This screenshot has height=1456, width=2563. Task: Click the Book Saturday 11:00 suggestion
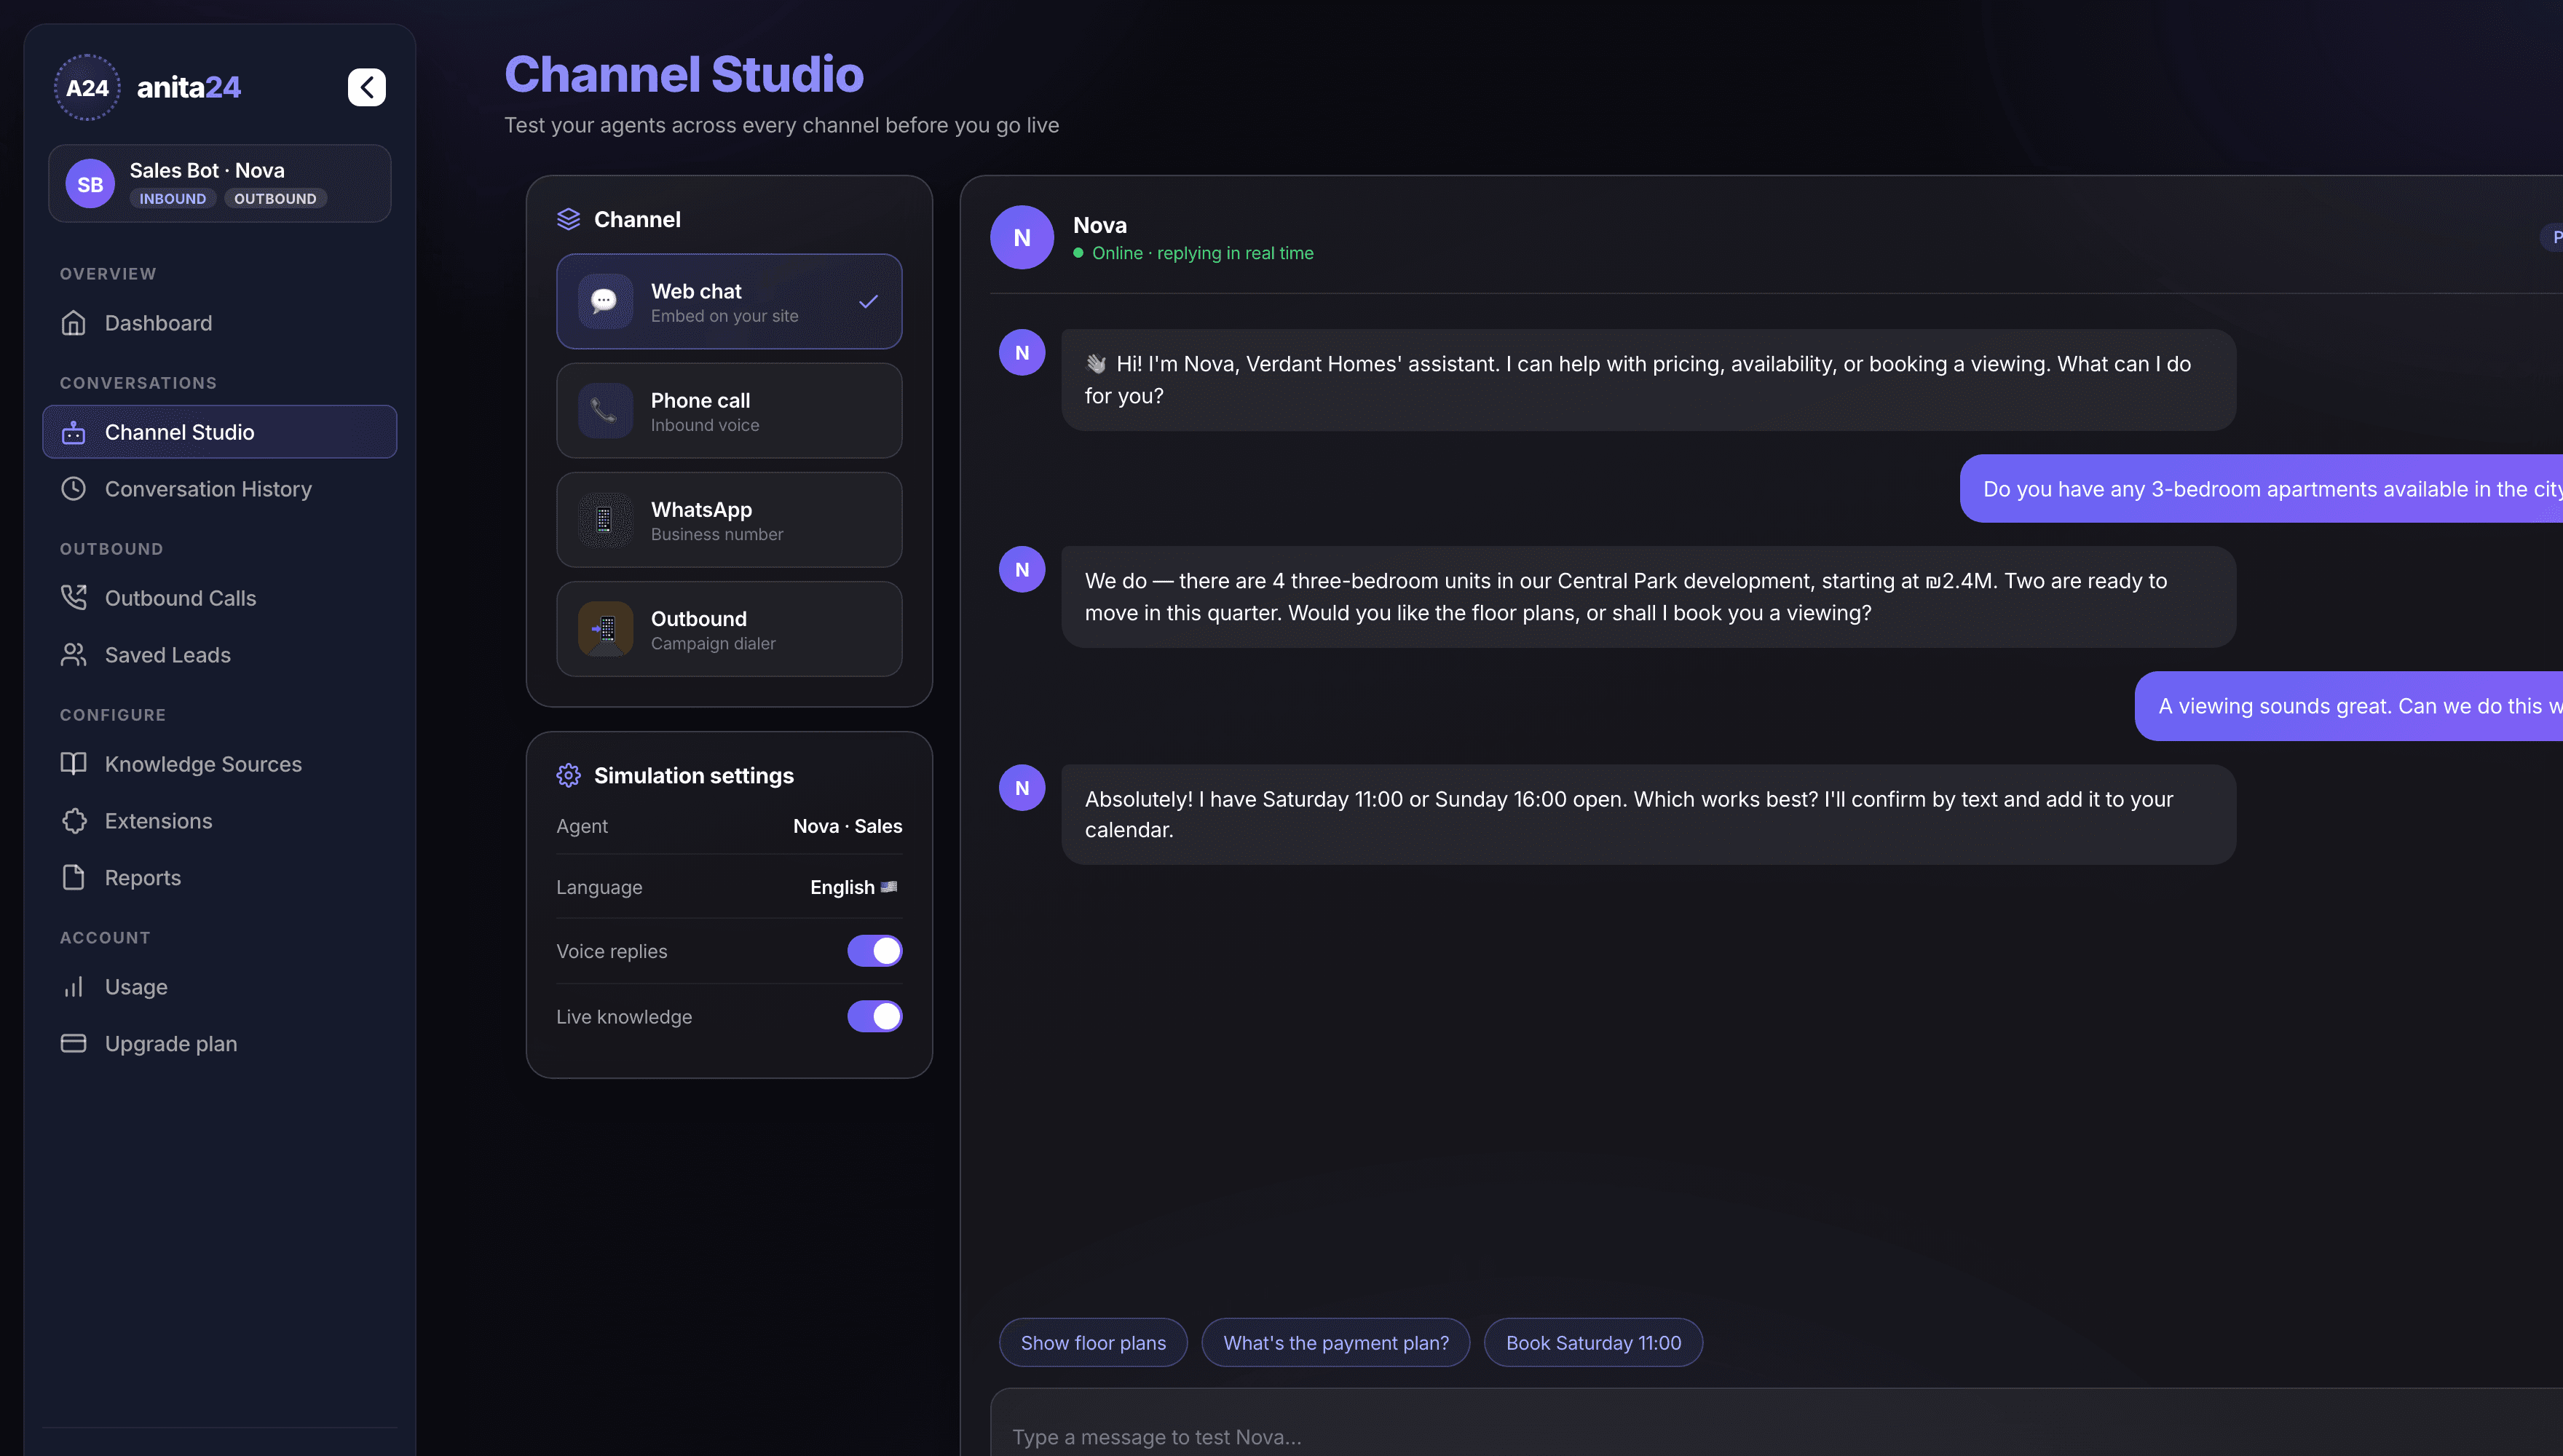(1593, 1343)
